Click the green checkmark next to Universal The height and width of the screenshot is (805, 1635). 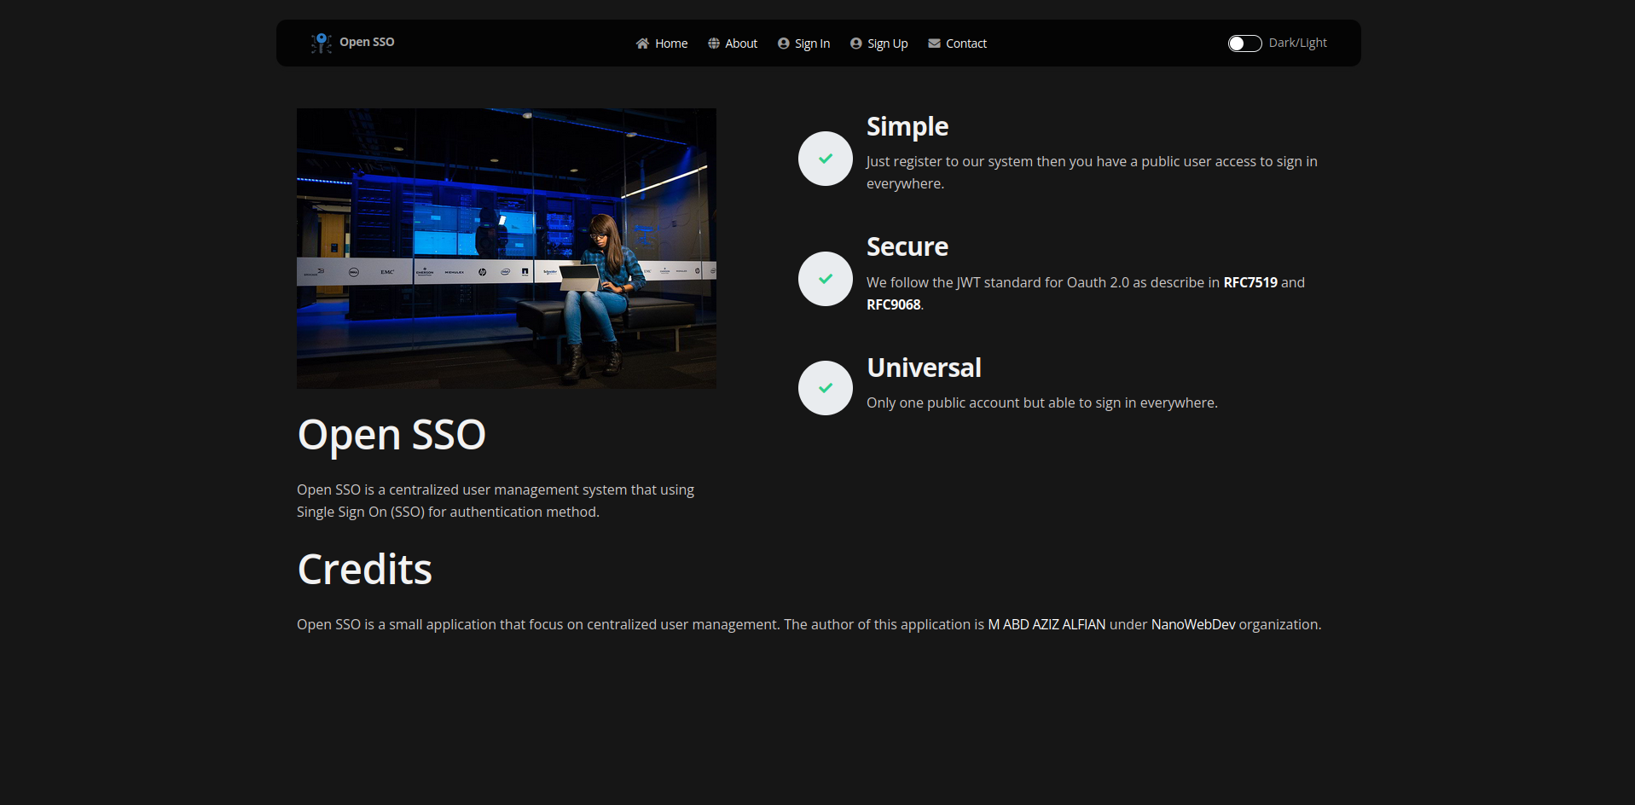pos(825,387)
